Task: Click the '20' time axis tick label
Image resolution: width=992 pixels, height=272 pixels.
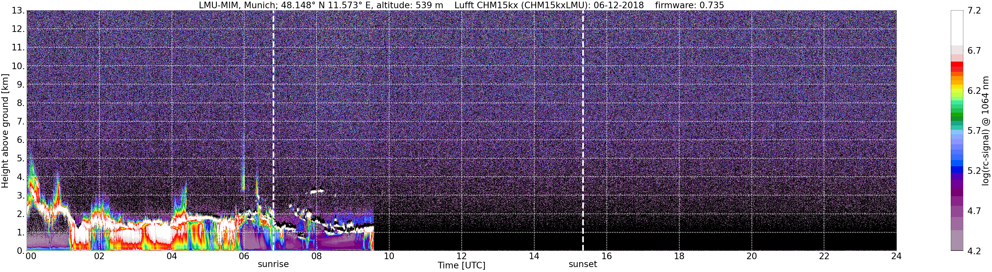Action: coord(751,256)
